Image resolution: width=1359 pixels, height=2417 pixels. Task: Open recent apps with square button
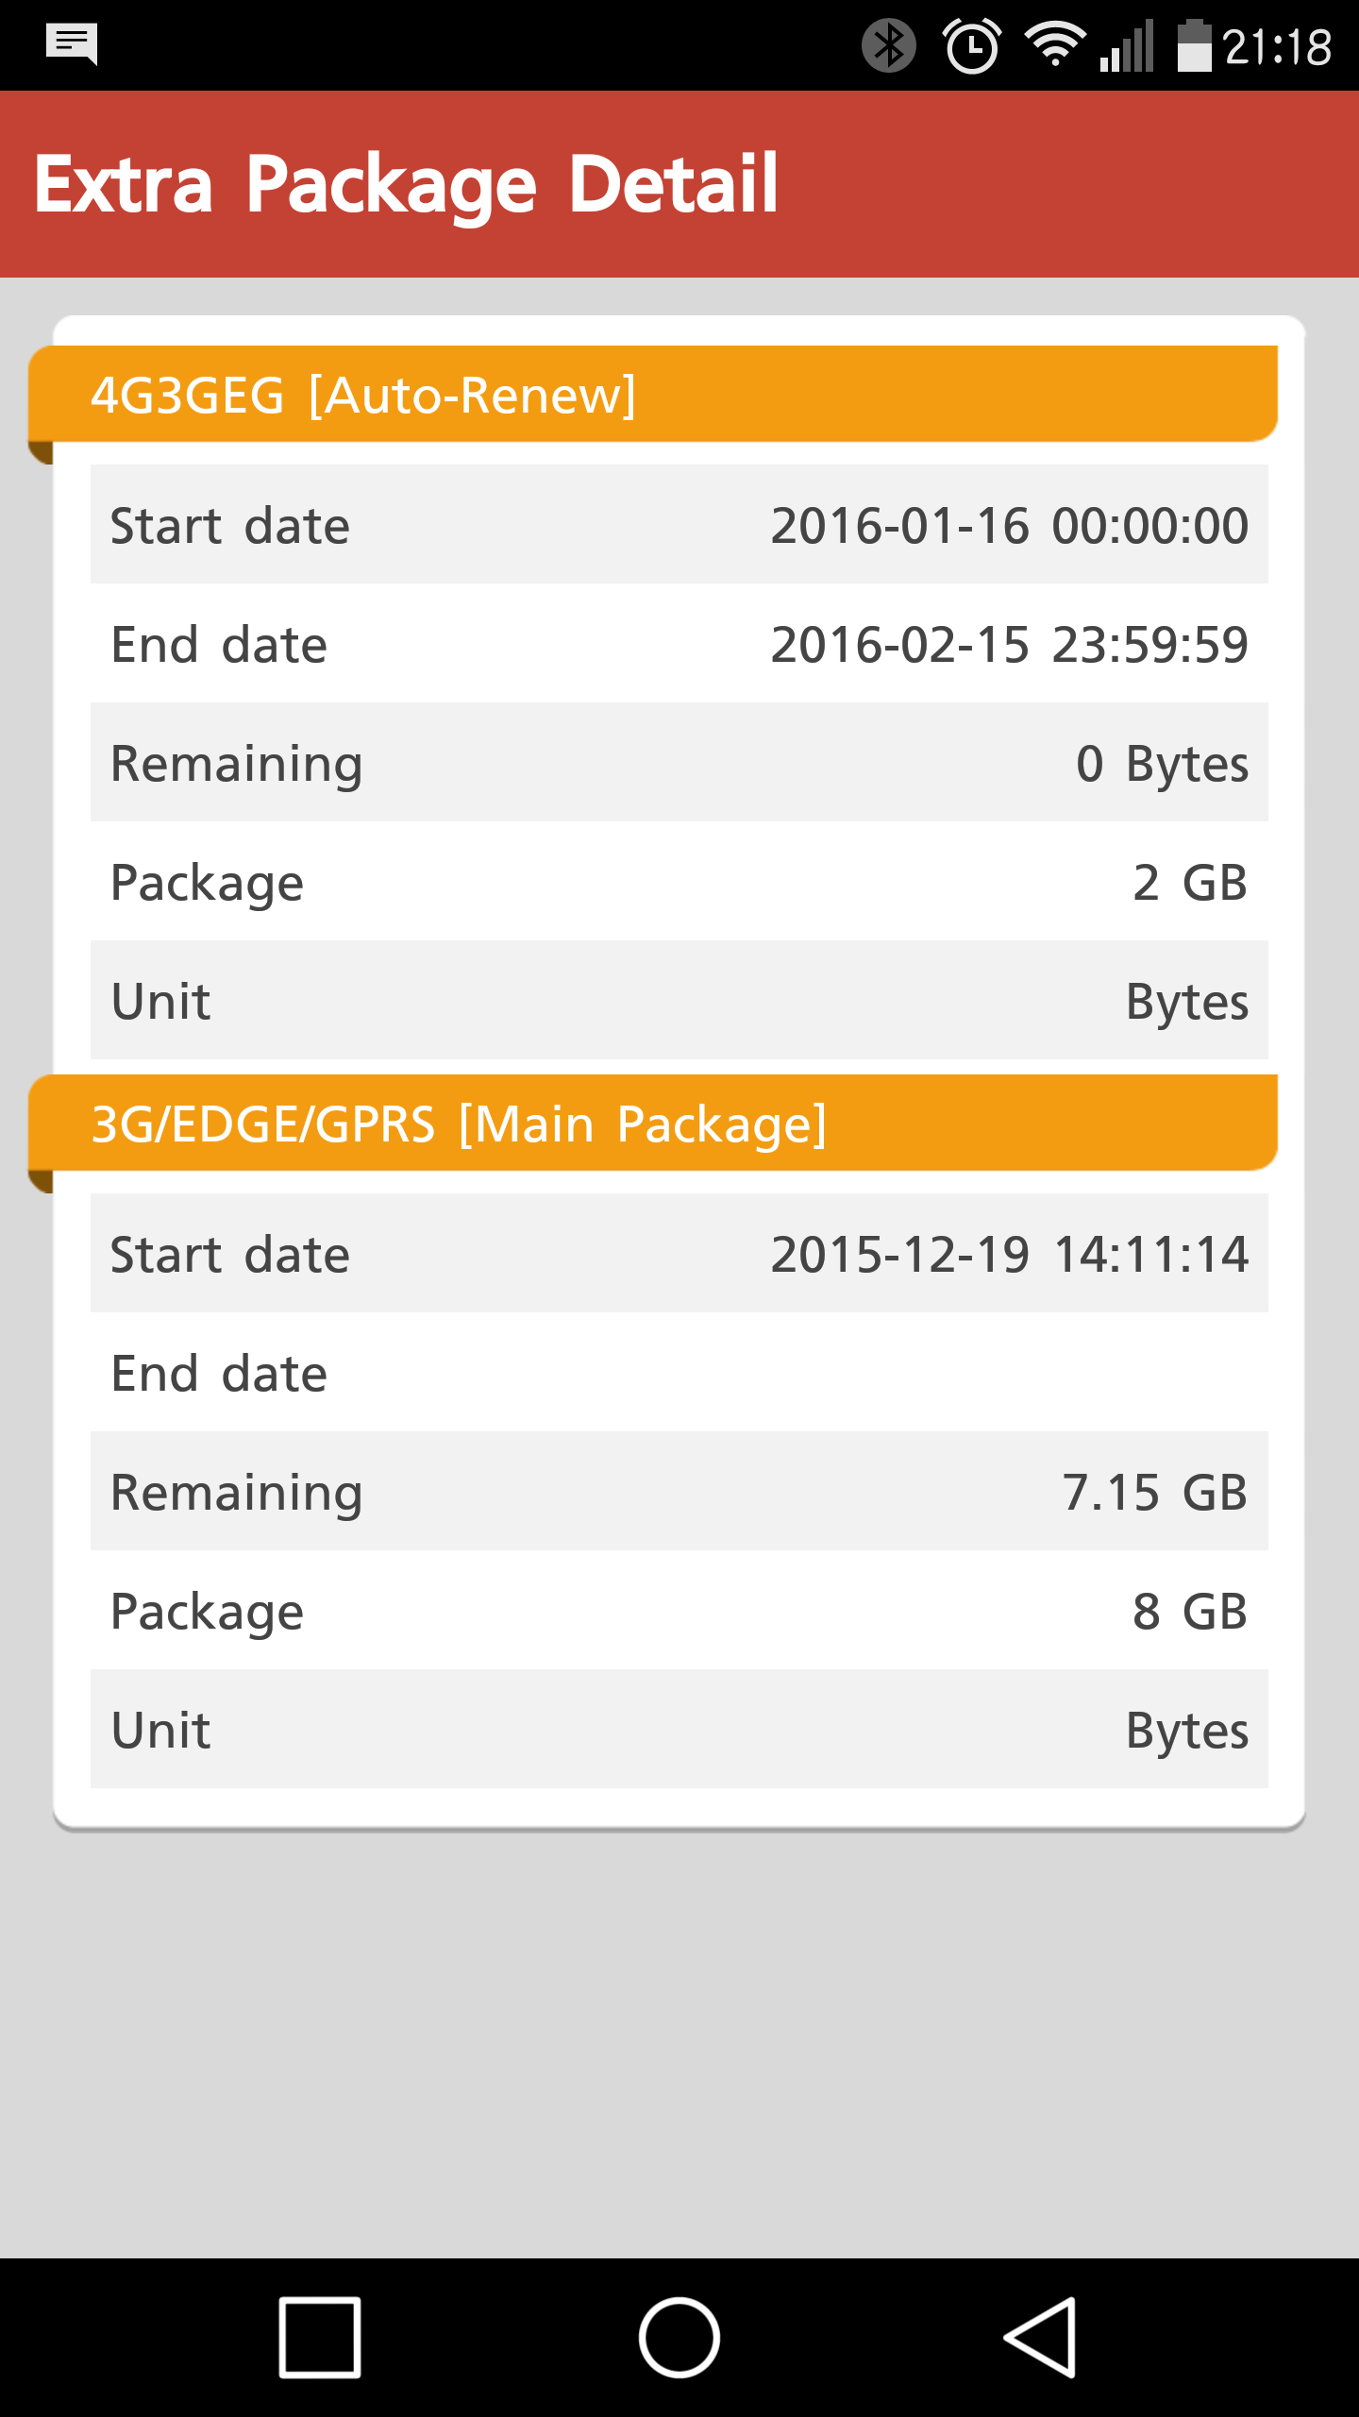pos(320,2337)
